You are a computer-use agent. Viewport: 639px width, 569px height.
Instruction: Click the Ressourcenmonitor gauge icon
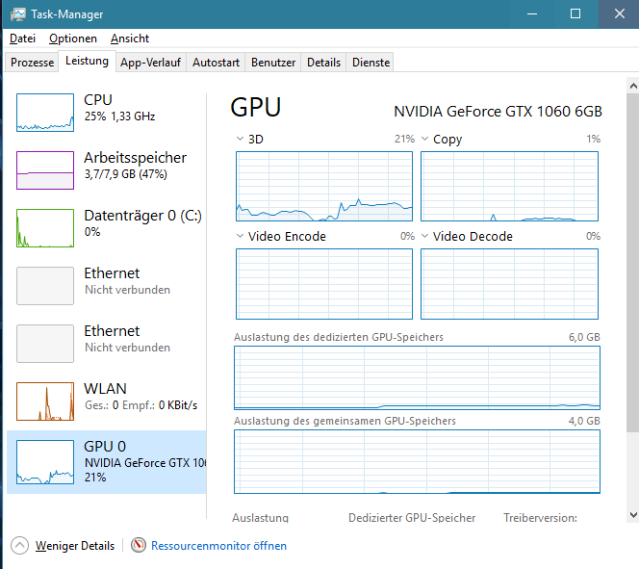pyautogui.click(x=139, y=545)
